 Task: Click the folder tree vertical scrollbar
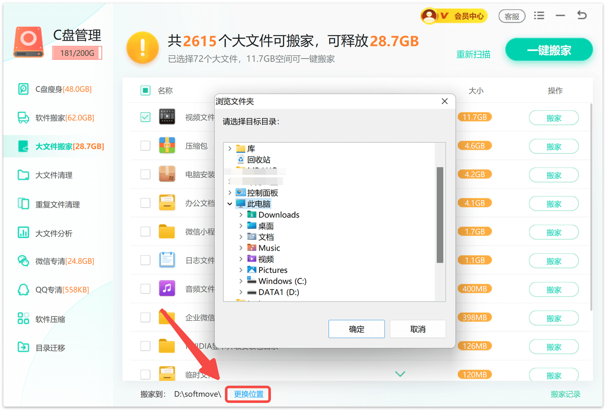[x=440, y=214]
